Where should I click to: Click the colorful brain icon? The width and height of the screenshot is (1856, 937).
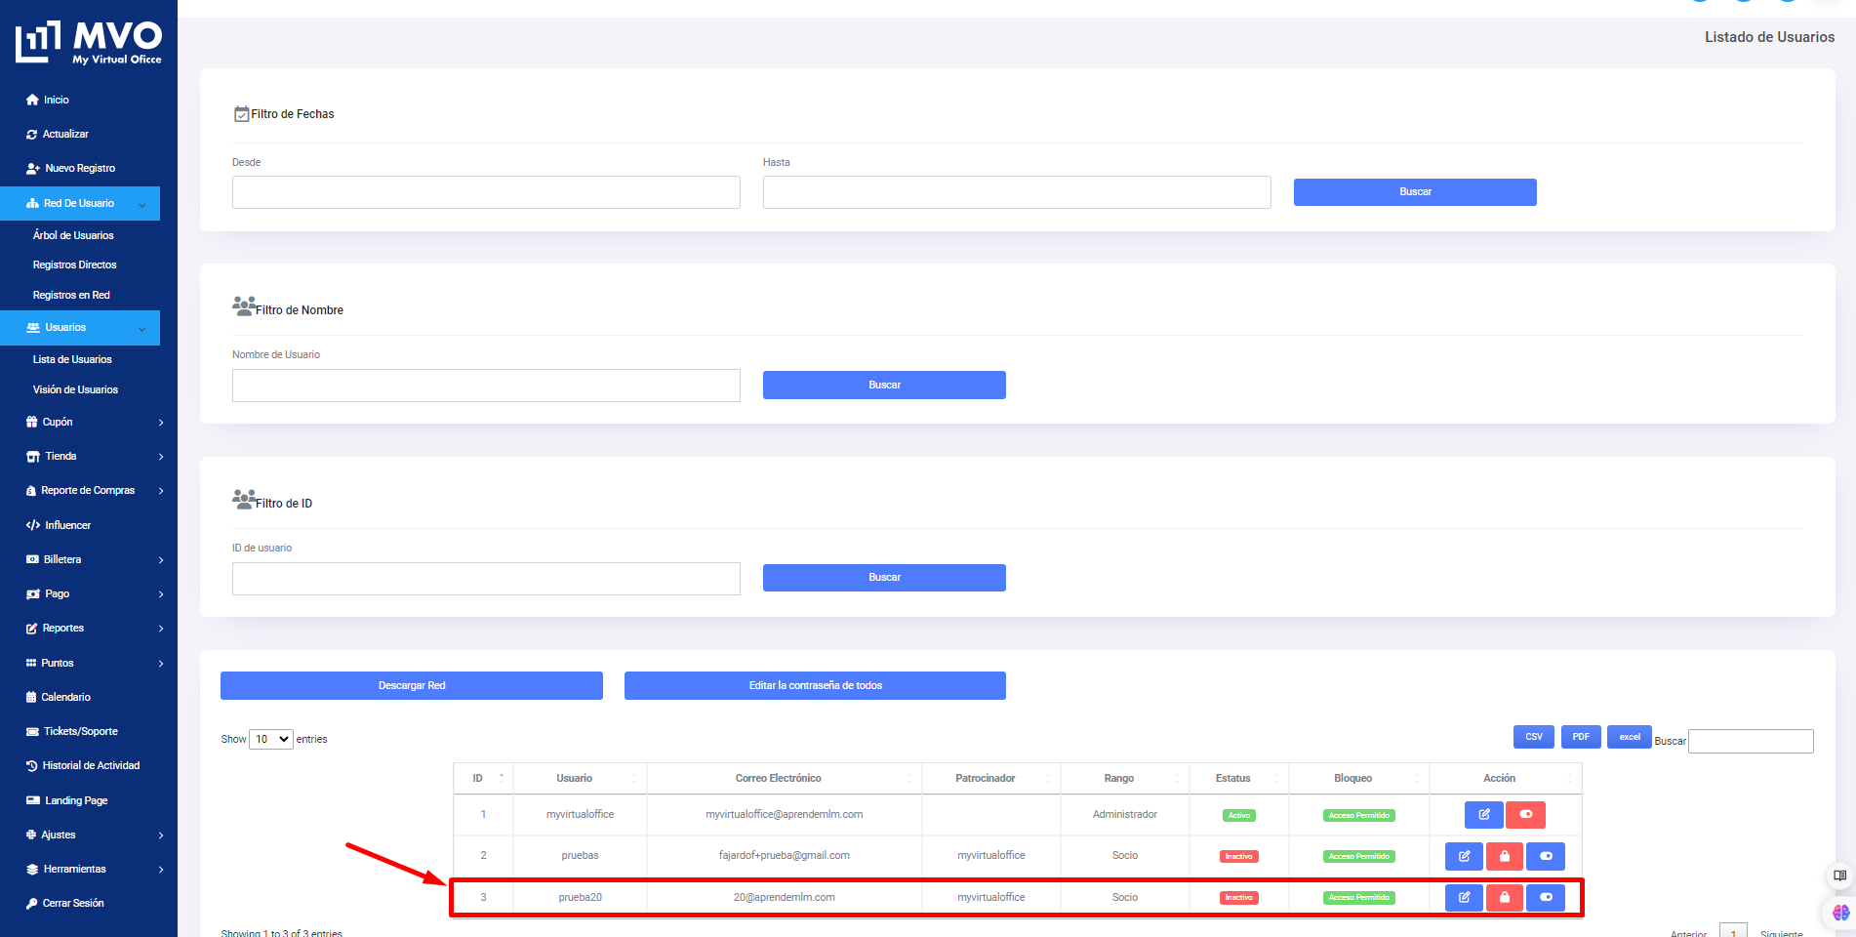pos(1840,913)
